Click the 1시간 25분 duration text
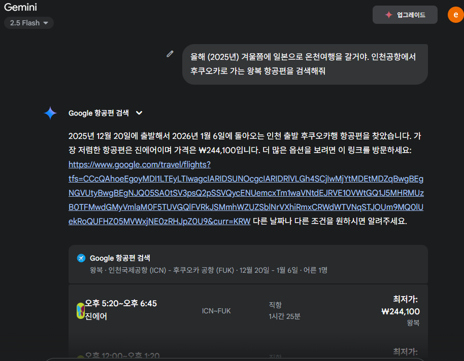 click(284, 316)
